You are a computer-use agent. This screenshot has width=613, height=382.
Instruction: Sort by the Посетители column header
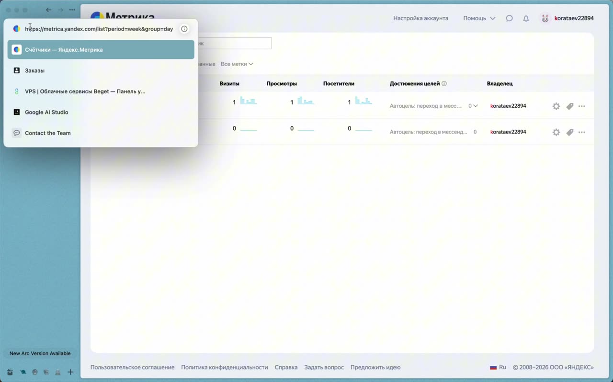[339, 83]
